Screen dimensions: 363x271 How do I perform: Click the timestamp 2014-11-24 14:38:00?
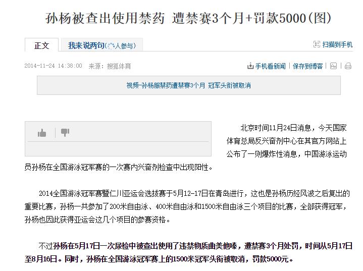coord(53,66)
